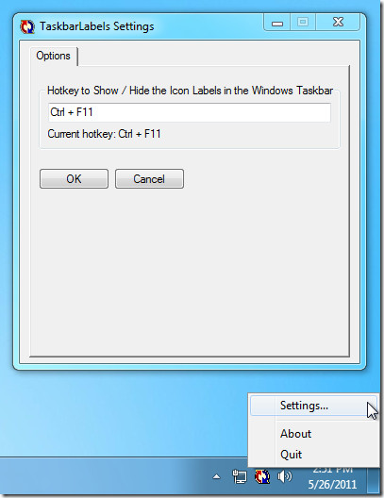Show hidden tray icons with the arrow

click(x=217, y=476)
